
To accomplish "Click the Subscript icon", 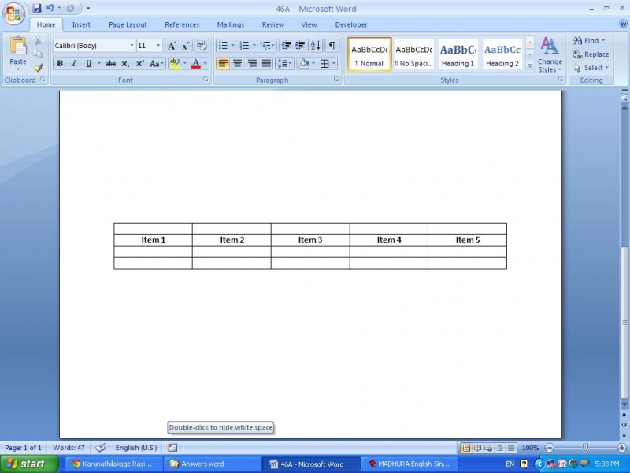I will click(124, 63).
